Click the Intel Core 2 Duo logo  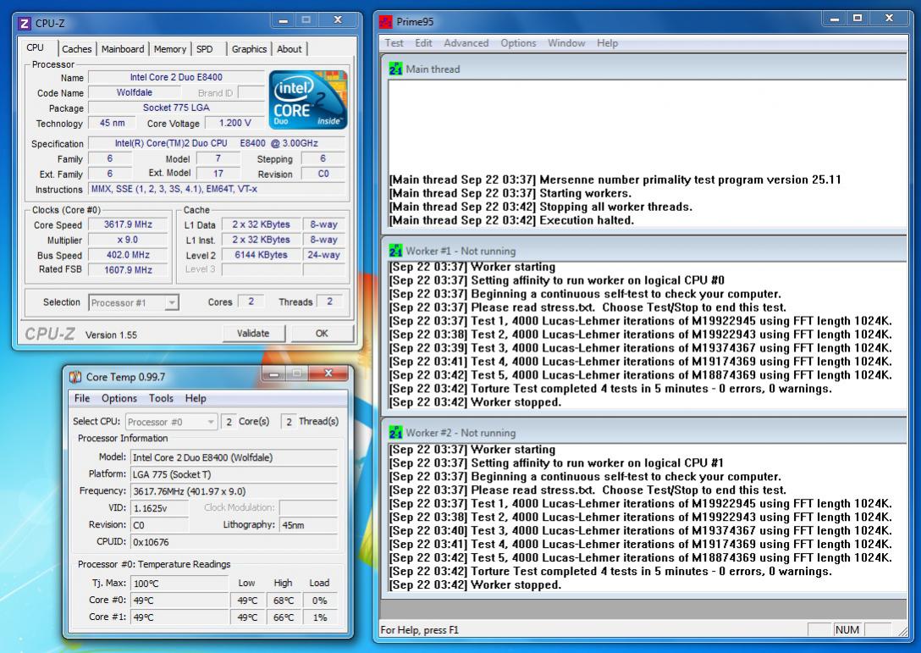(x=308, y=99)
